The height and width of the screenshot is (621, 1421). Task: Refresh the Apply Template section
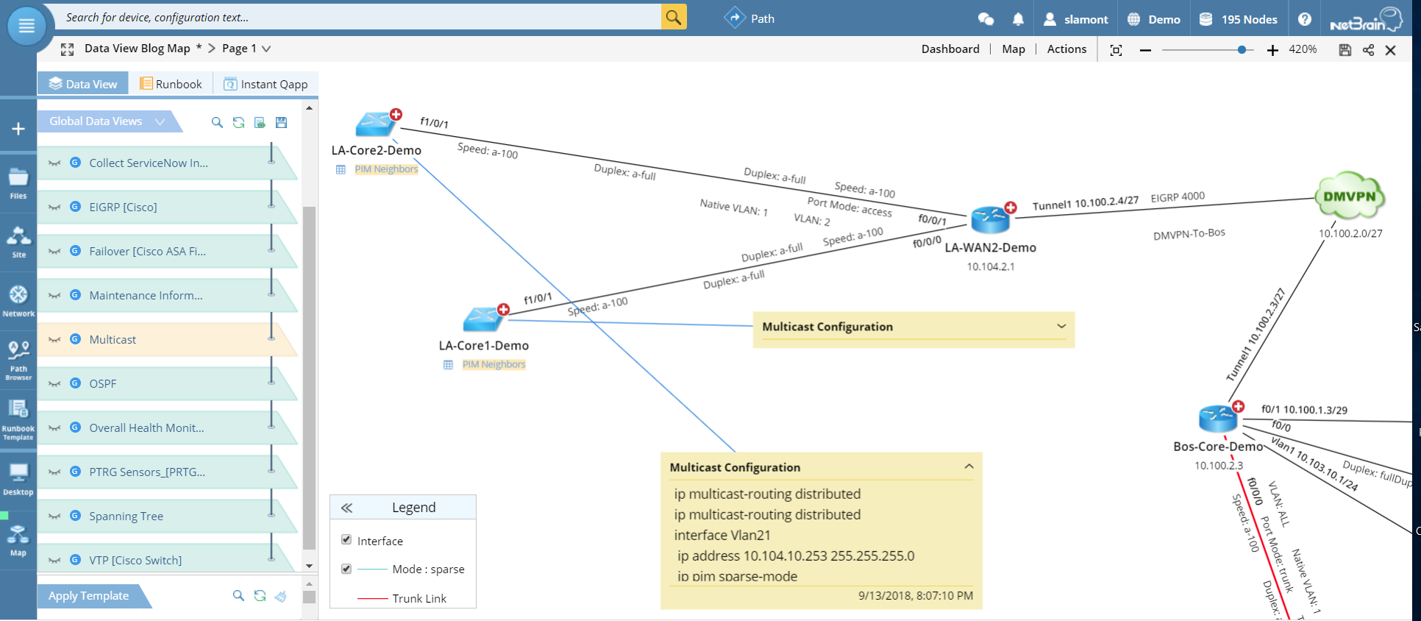[260, 595]
